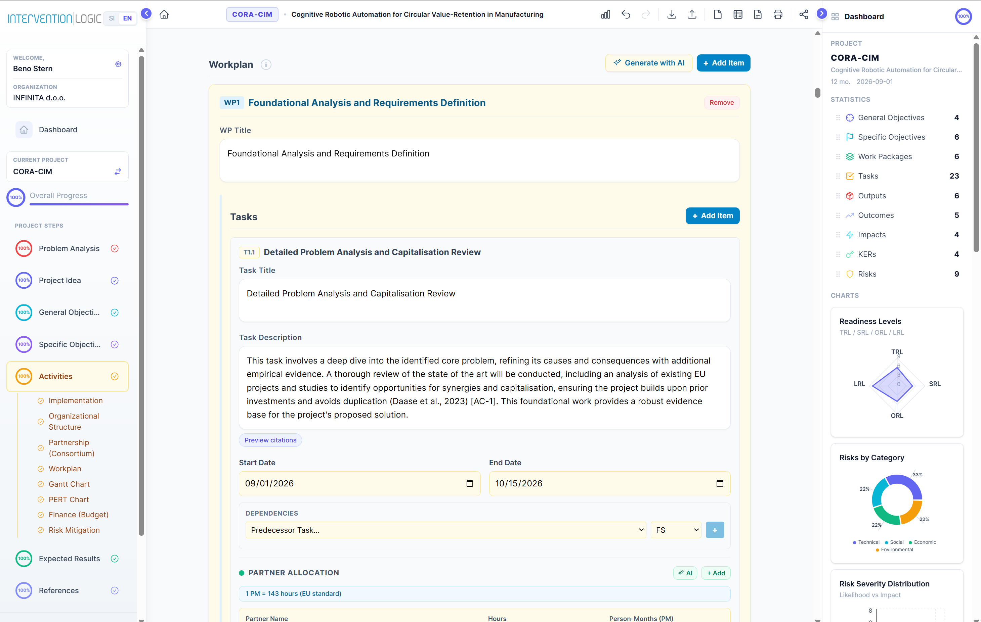The height and width of the screenshot is (622, 981).
Task: Click into the WP Title field
Action: coord(479,160)
